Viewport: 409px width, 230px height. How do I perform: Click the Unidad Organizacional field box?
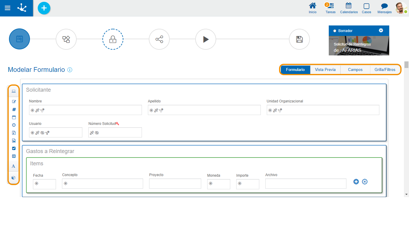323,110
